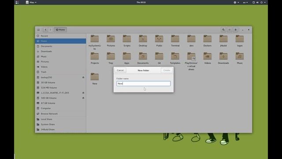Select the Downloads folder in file grid
This screenshot has height=159, width=282.
pos(223,56)
